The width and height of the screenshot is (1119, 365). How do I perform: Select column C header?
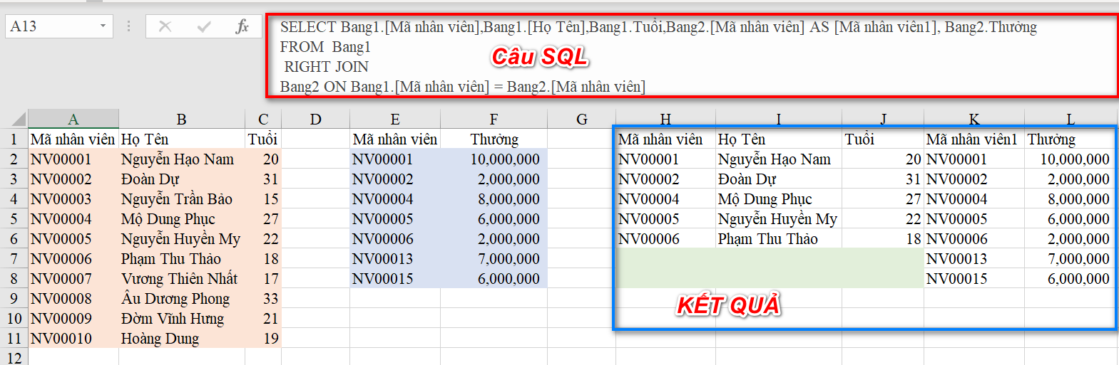pyautogui.click(x=263, y=119)
